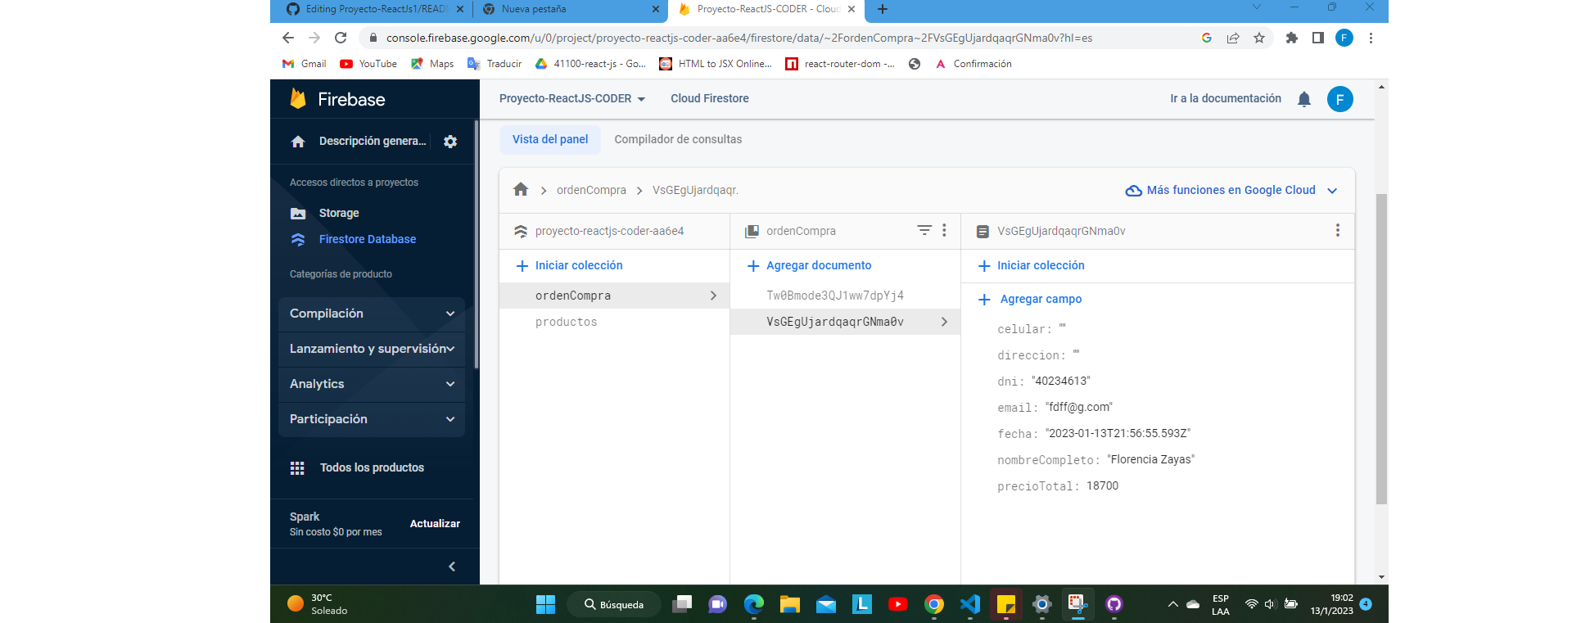The image size is (1572, 623).
Task: Click Agregar documento
Action: coord(810,265)
